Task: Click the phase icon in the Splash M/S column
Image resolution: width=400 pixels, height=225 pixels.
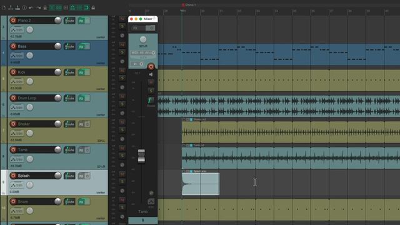Action: (x=122, y=191)
